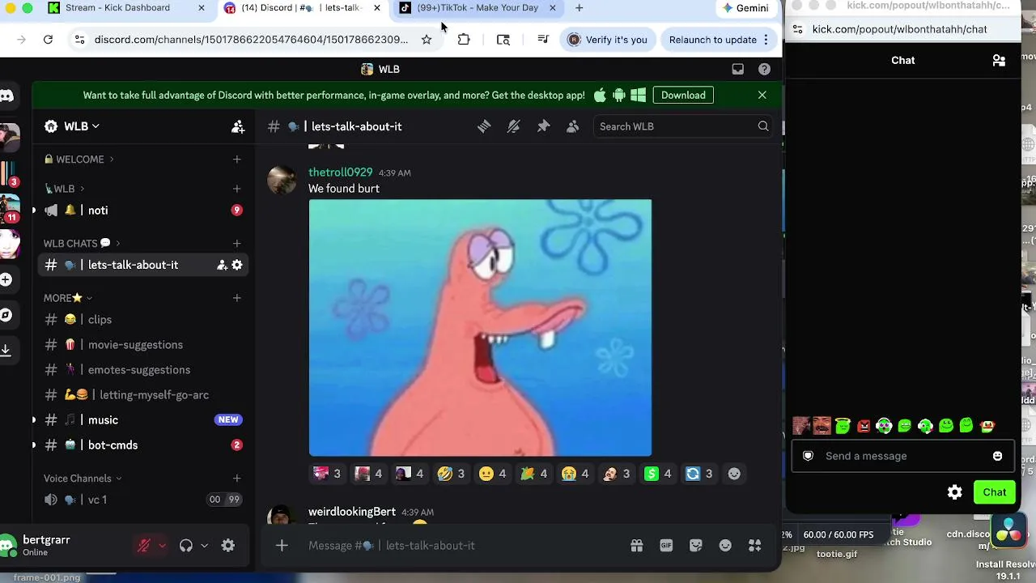Send a gift via the gift icon
The width and height of the screenshot is (1036, 583).
637,546
